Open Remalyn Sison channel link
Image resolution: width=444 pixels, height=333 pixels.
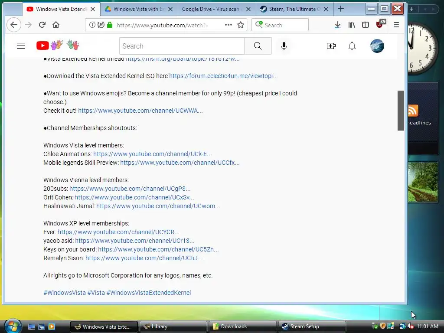[144, 258]
